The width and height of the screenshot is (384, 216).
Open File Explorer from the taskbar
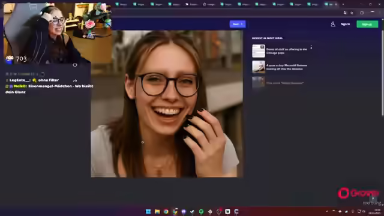point(157,211)
